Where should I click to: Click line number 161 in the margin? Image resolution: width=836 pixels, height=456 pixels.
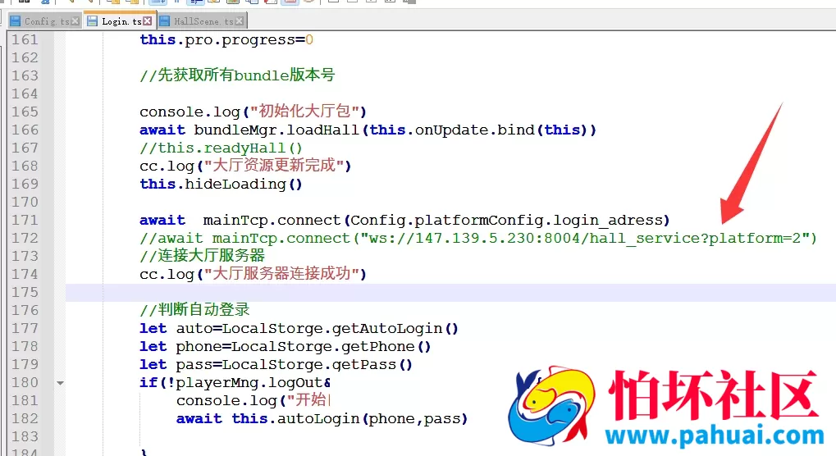(x=25, y=40)
